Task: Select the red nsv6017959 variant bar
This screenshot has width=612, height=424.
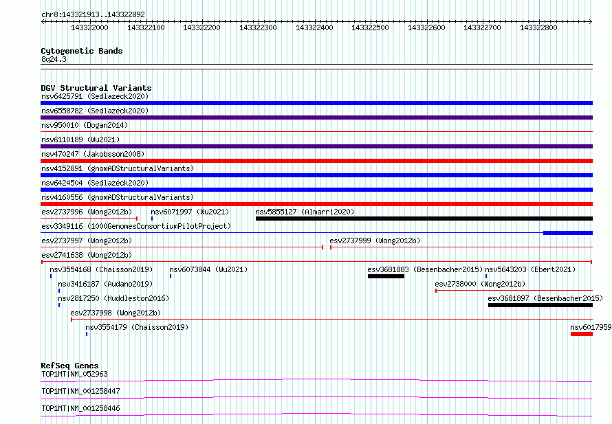Action: click(582, 334)
